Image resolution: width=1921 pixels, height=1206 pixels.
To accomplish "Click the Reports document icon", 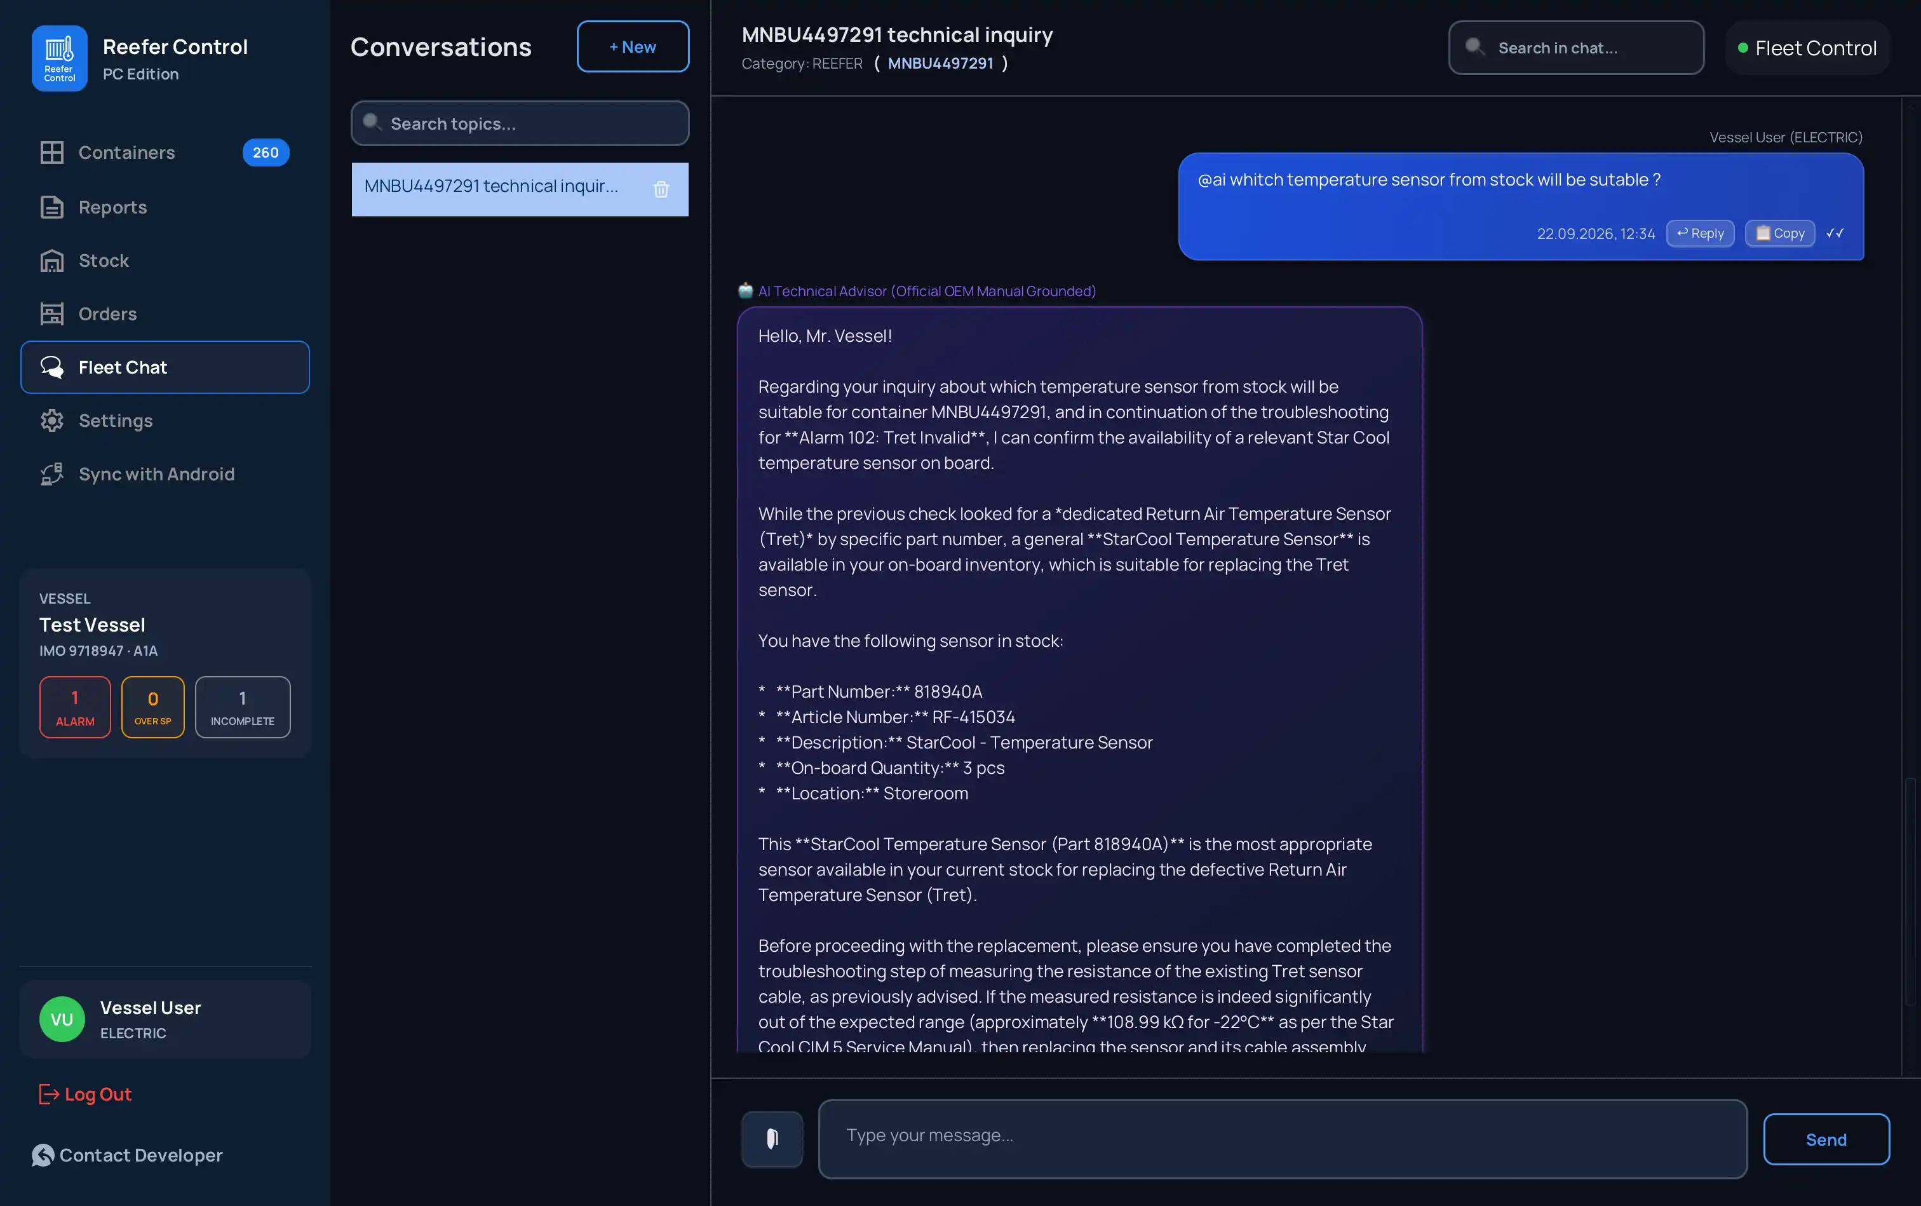I will pyautogui.click(x=52, y=207).
